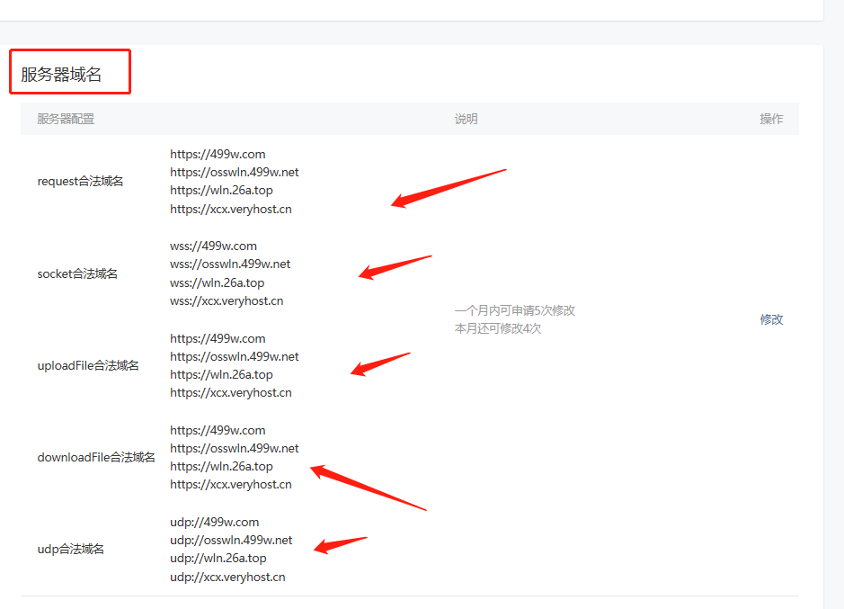
Task: Click the wss://xcx.veryhost.cn socket domain
Action: [x=227, y=301]
